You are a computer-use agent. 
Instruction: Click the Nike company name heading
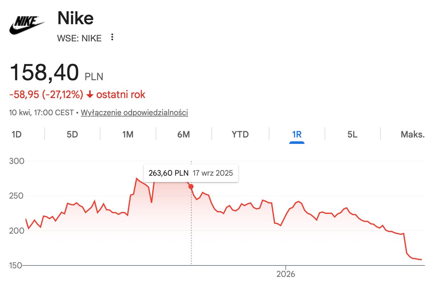76,18
